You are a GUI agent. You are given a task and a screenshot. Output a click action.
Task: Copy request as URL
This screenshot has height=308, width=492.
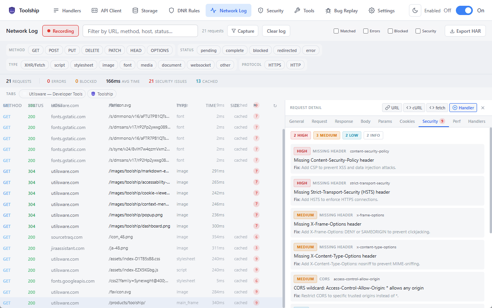[x=392, y=108]
